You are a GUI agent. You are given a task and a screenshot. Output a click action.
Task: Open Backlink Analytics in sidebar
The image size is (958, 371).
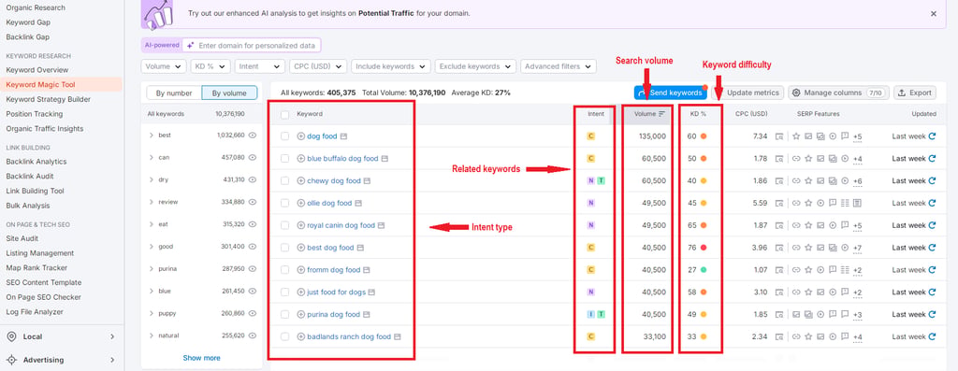(x=36, y=162)
